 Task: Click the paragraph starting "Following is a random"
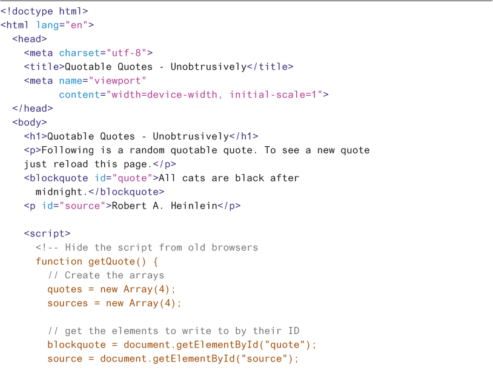point(197,150)
